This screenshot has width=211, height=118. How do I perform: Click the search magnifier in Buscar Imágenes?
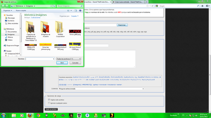(x=81, y=6)
